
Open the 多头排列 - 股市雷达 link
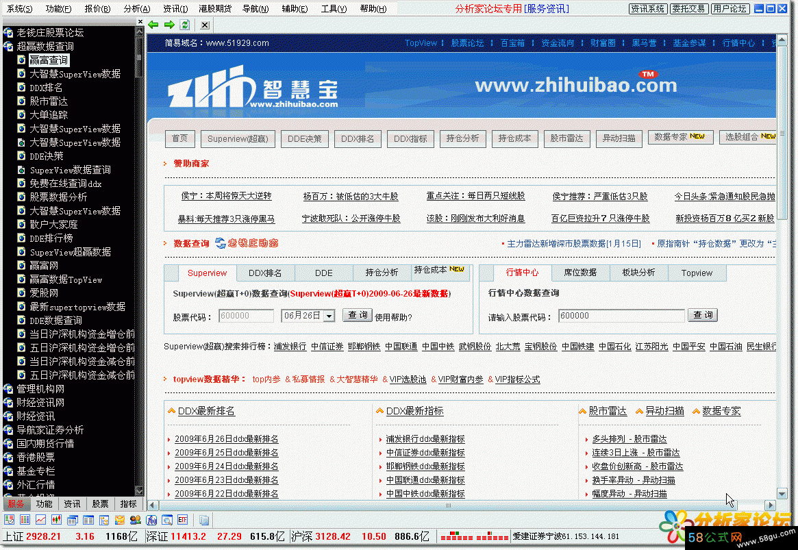tap(629, 439)
